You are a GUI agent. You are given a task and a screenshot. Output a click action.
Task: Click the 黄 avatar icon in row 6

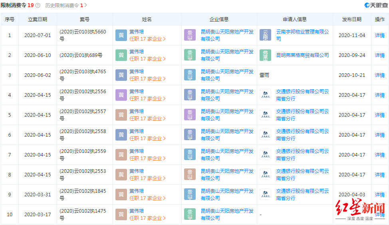click(x=121, y=135)
